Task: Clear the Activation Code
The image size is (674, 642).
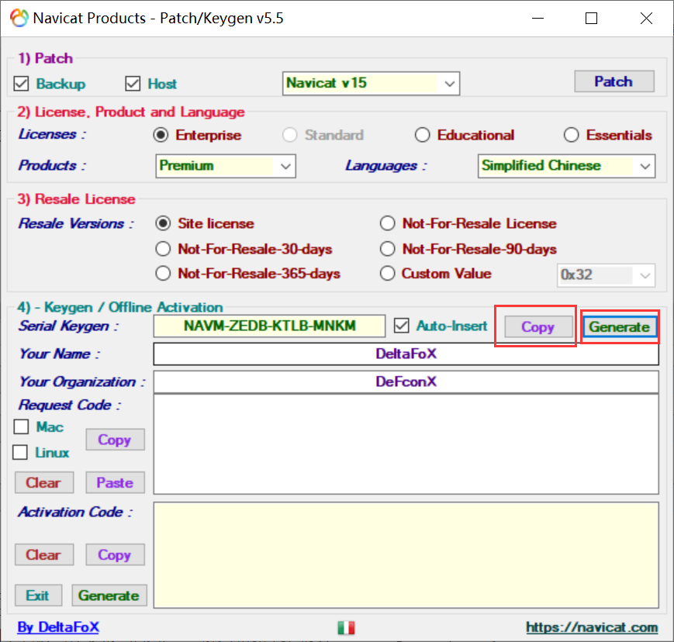Action: tap(44, 554)
